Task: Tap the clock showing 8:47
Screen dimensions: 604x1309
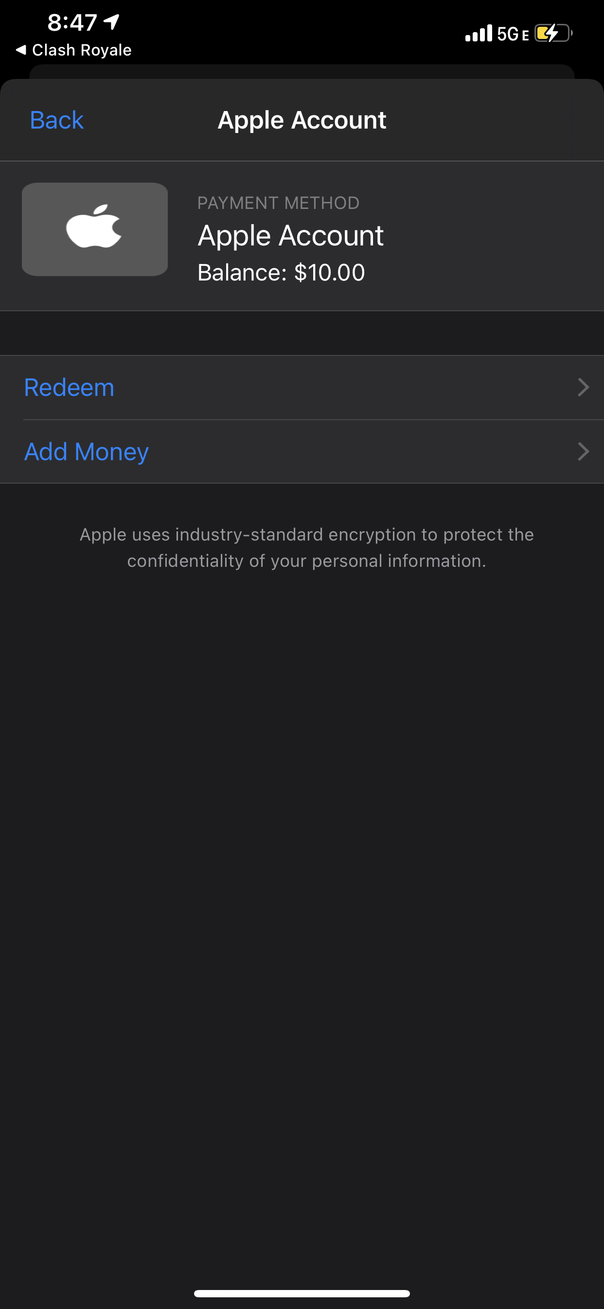Action: (x=72, y=22)
